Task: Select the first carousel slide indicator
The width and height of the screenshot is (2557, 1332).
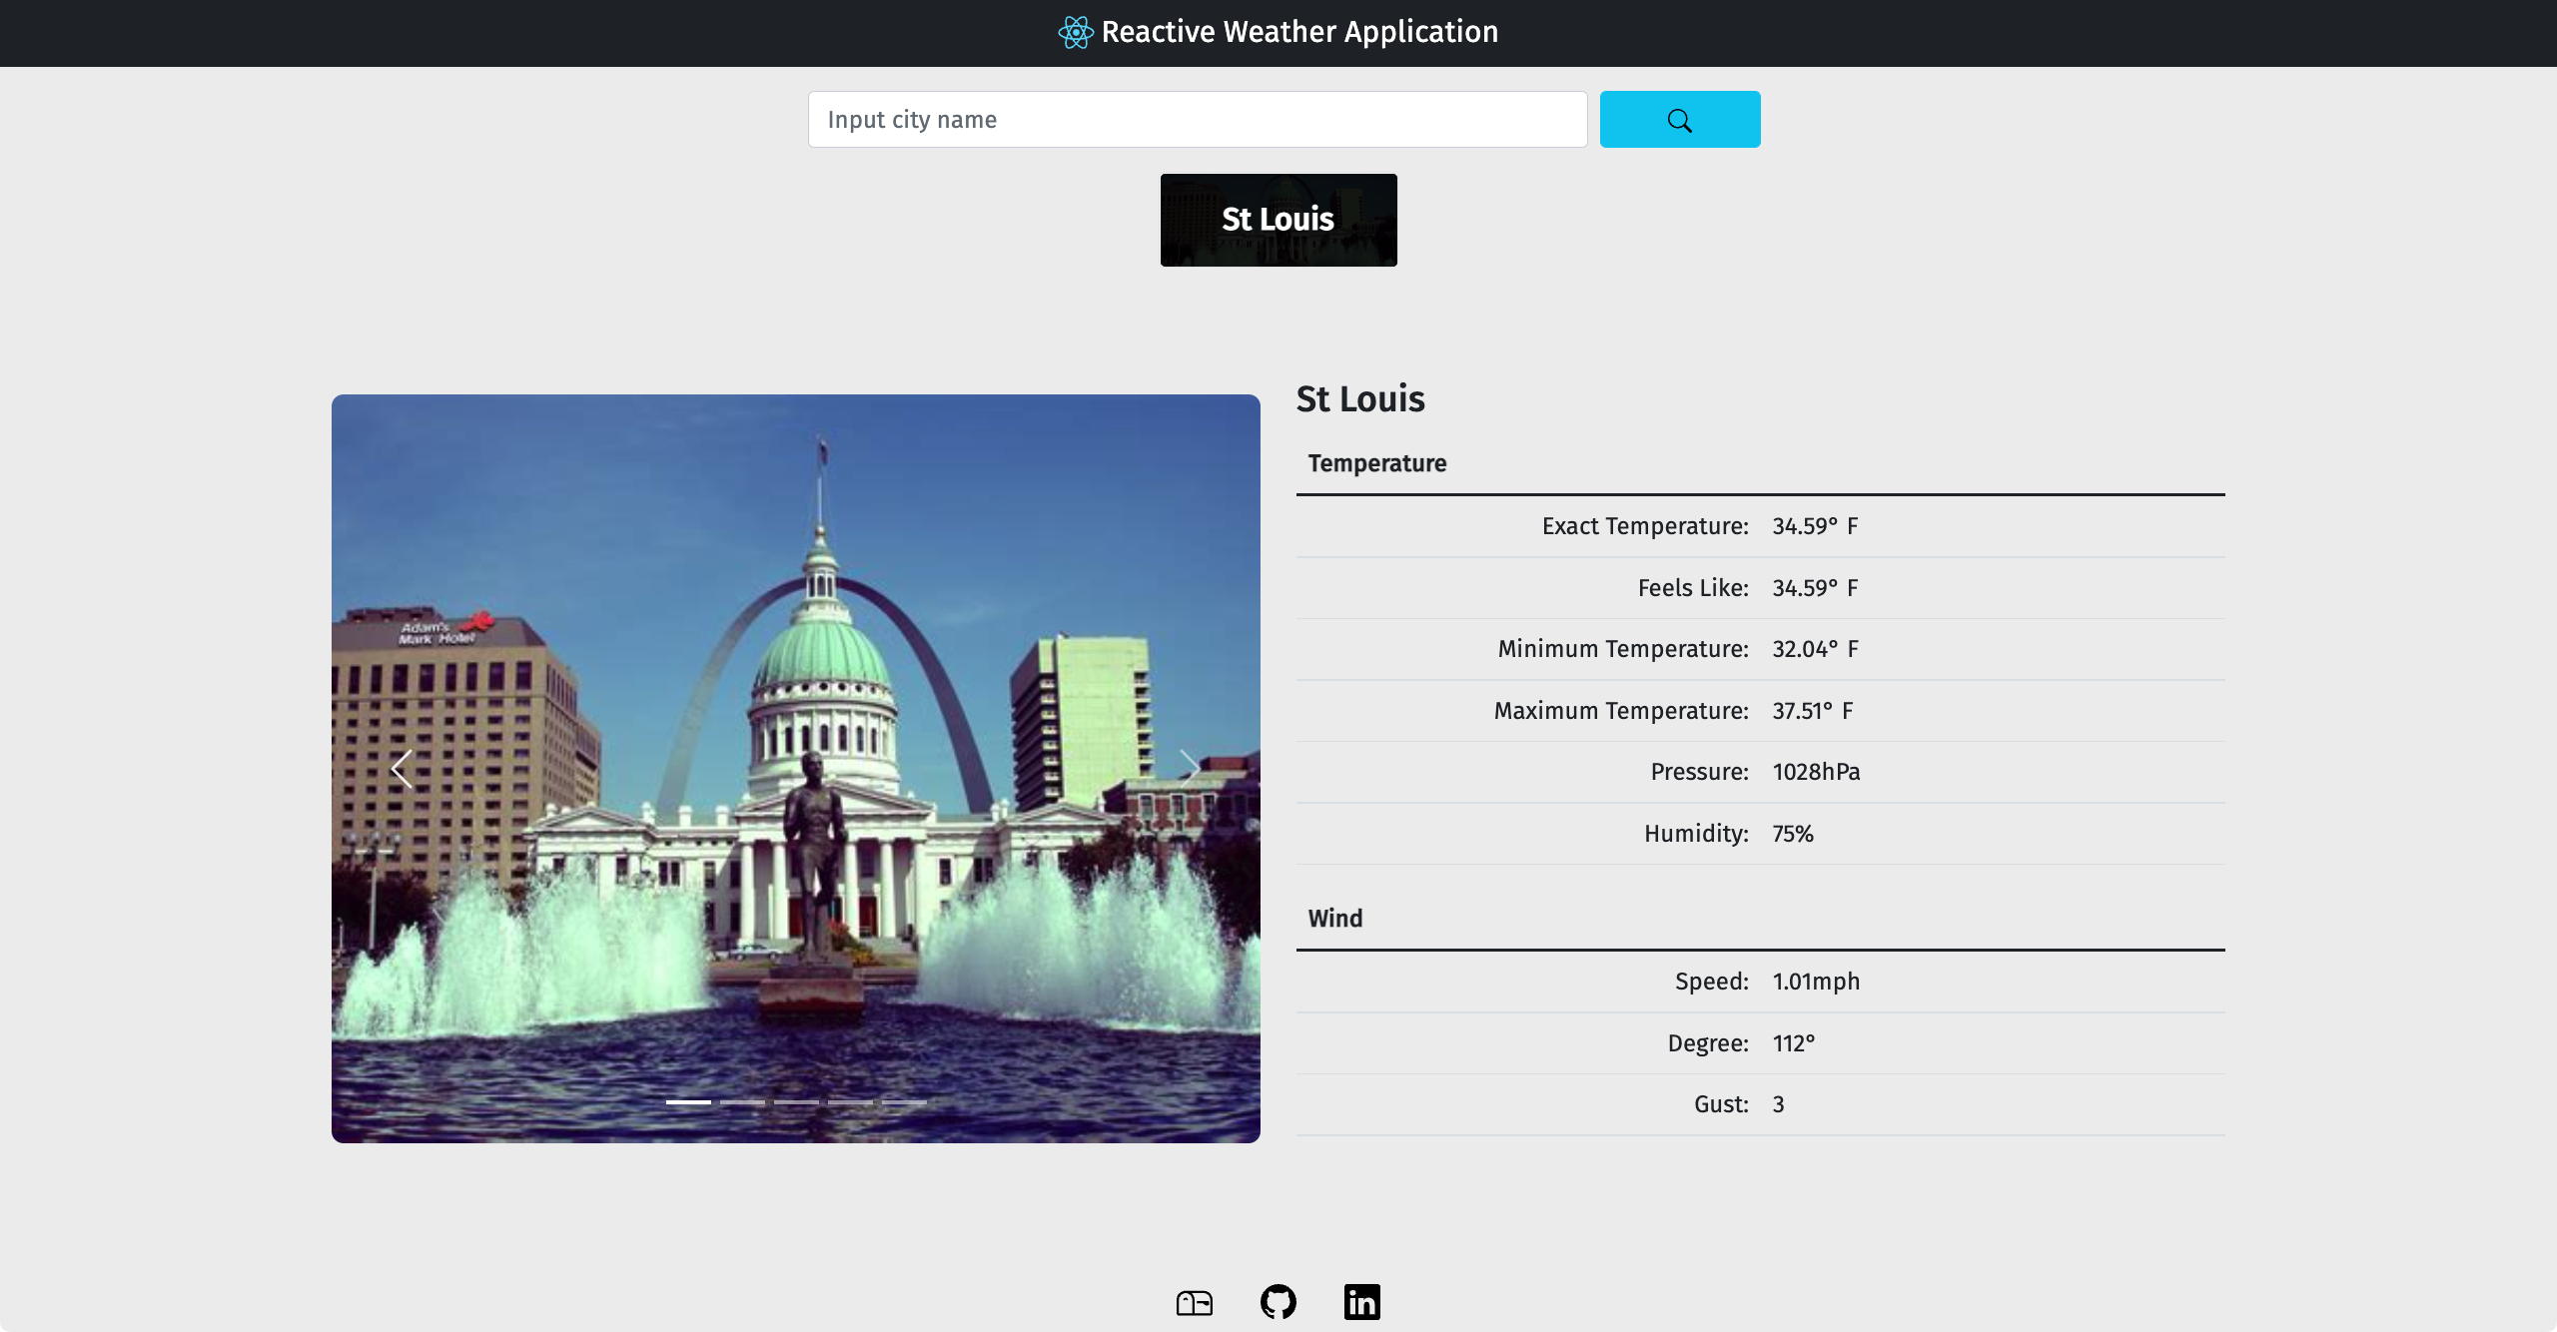Action: coord(688,1101)
